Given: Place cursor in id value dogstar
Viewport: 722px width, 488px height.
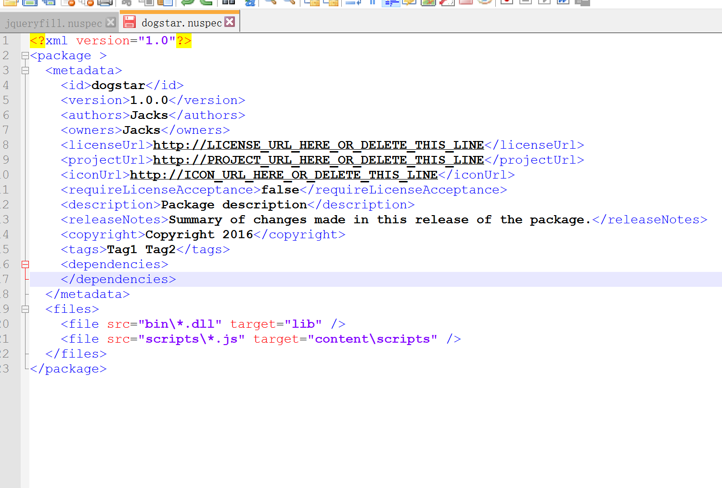Looking at the screenshot, I should pos(118,86).
